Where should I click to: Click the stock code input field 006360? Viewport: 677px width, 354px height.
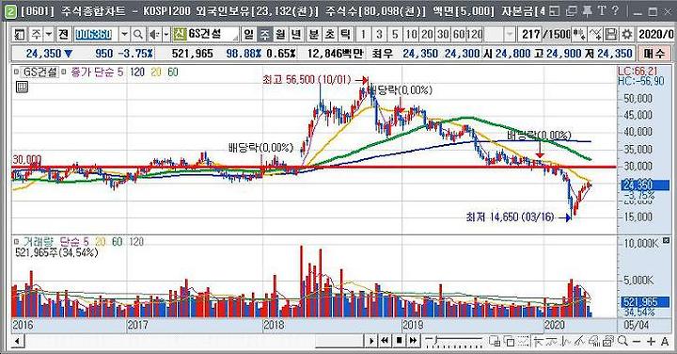tap(95, 34)
